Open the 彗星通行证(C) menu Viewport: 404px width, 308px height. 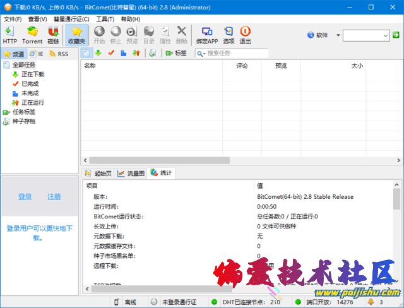pos(71,20)
